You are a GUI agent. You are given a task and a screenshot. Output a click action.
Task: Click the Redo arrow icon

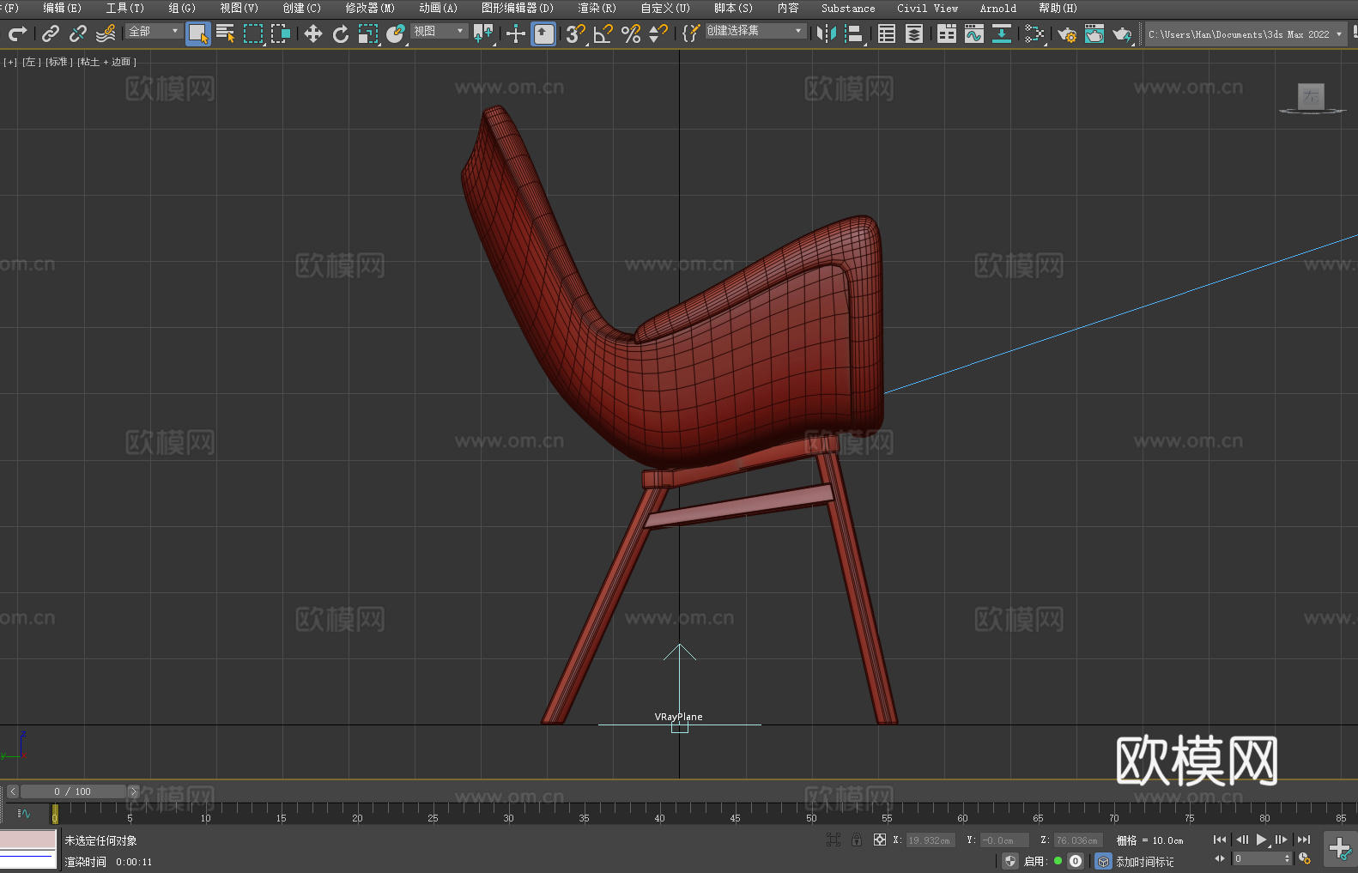point(17,33)
